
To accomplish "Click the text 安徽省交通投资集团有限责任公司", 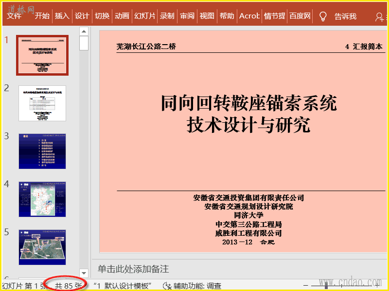I will tap(248, 198).
